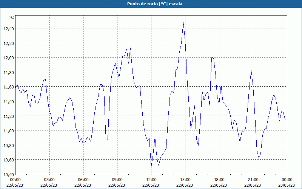Select the 11,00 y-axis value

click(x=9, y=131)
